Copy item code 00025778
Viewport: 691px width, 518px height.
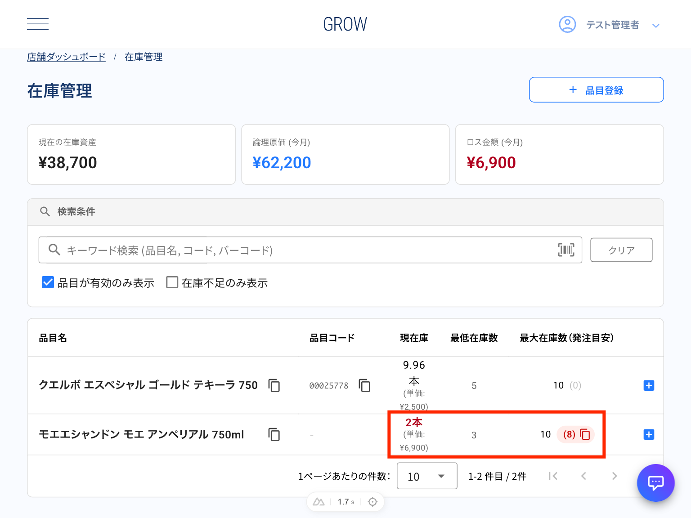point(364,385)
